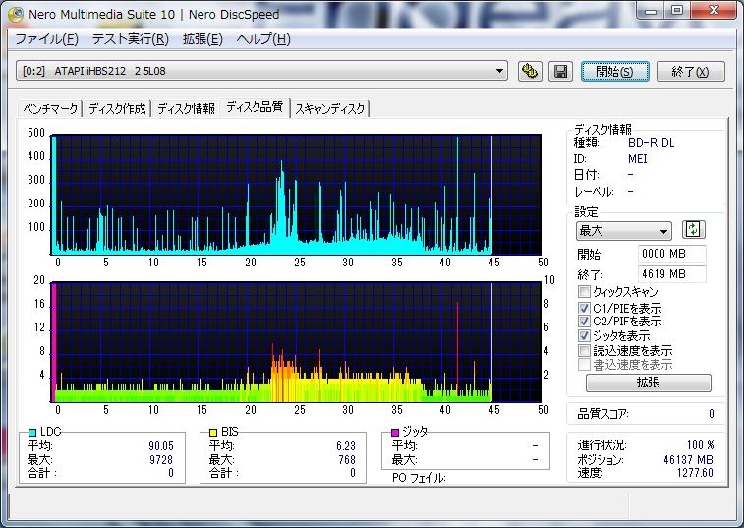Image resolution: width=744 pixels, height=528 pixels.
Task: Open the テスト実行(R) menu
Action: [130, 39]
